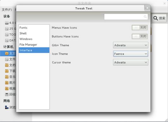Screen dimensions: 168x122
Task: Click the 设备 section header
Action: pyautogui.click(x=7, y=16)
